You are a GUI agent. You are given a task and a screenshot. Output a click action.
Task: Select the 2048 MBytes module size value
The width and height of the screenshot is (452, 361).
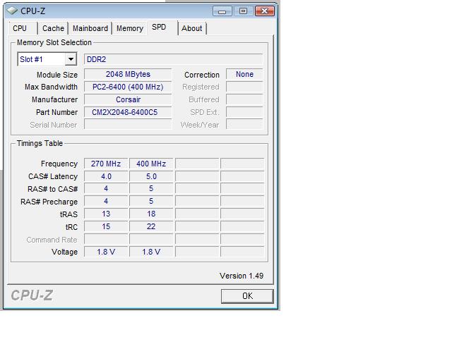coord(128,74)
